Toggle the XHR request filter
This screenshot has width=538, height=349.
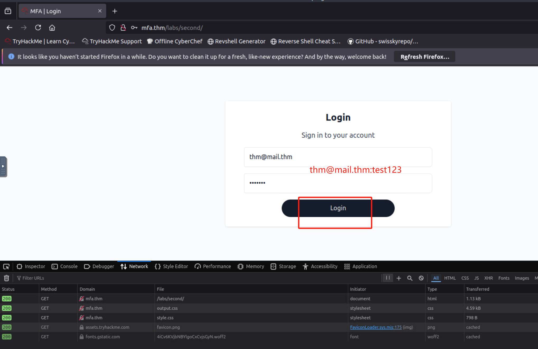488,278
